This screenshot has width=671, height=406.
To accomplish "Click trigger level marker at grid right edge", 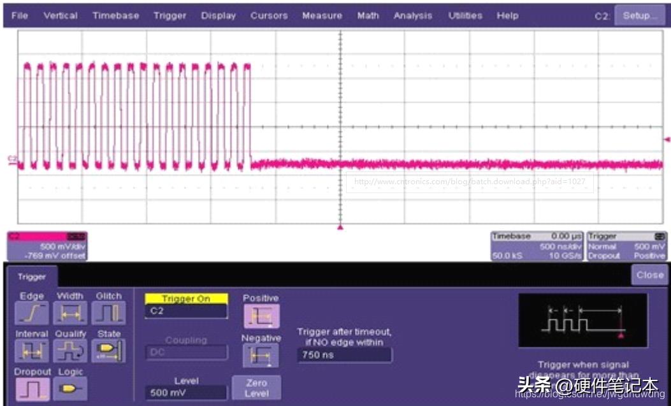I will 667,140.
